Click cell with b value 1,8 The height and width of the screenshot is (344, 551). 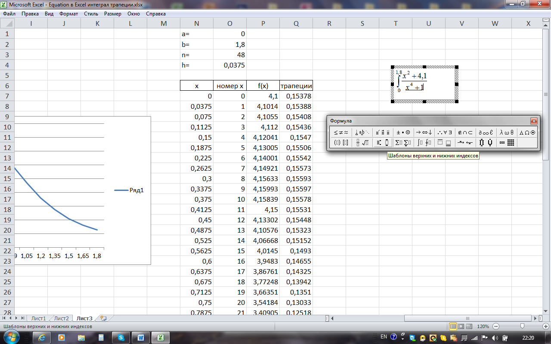[x=230, y=44]
